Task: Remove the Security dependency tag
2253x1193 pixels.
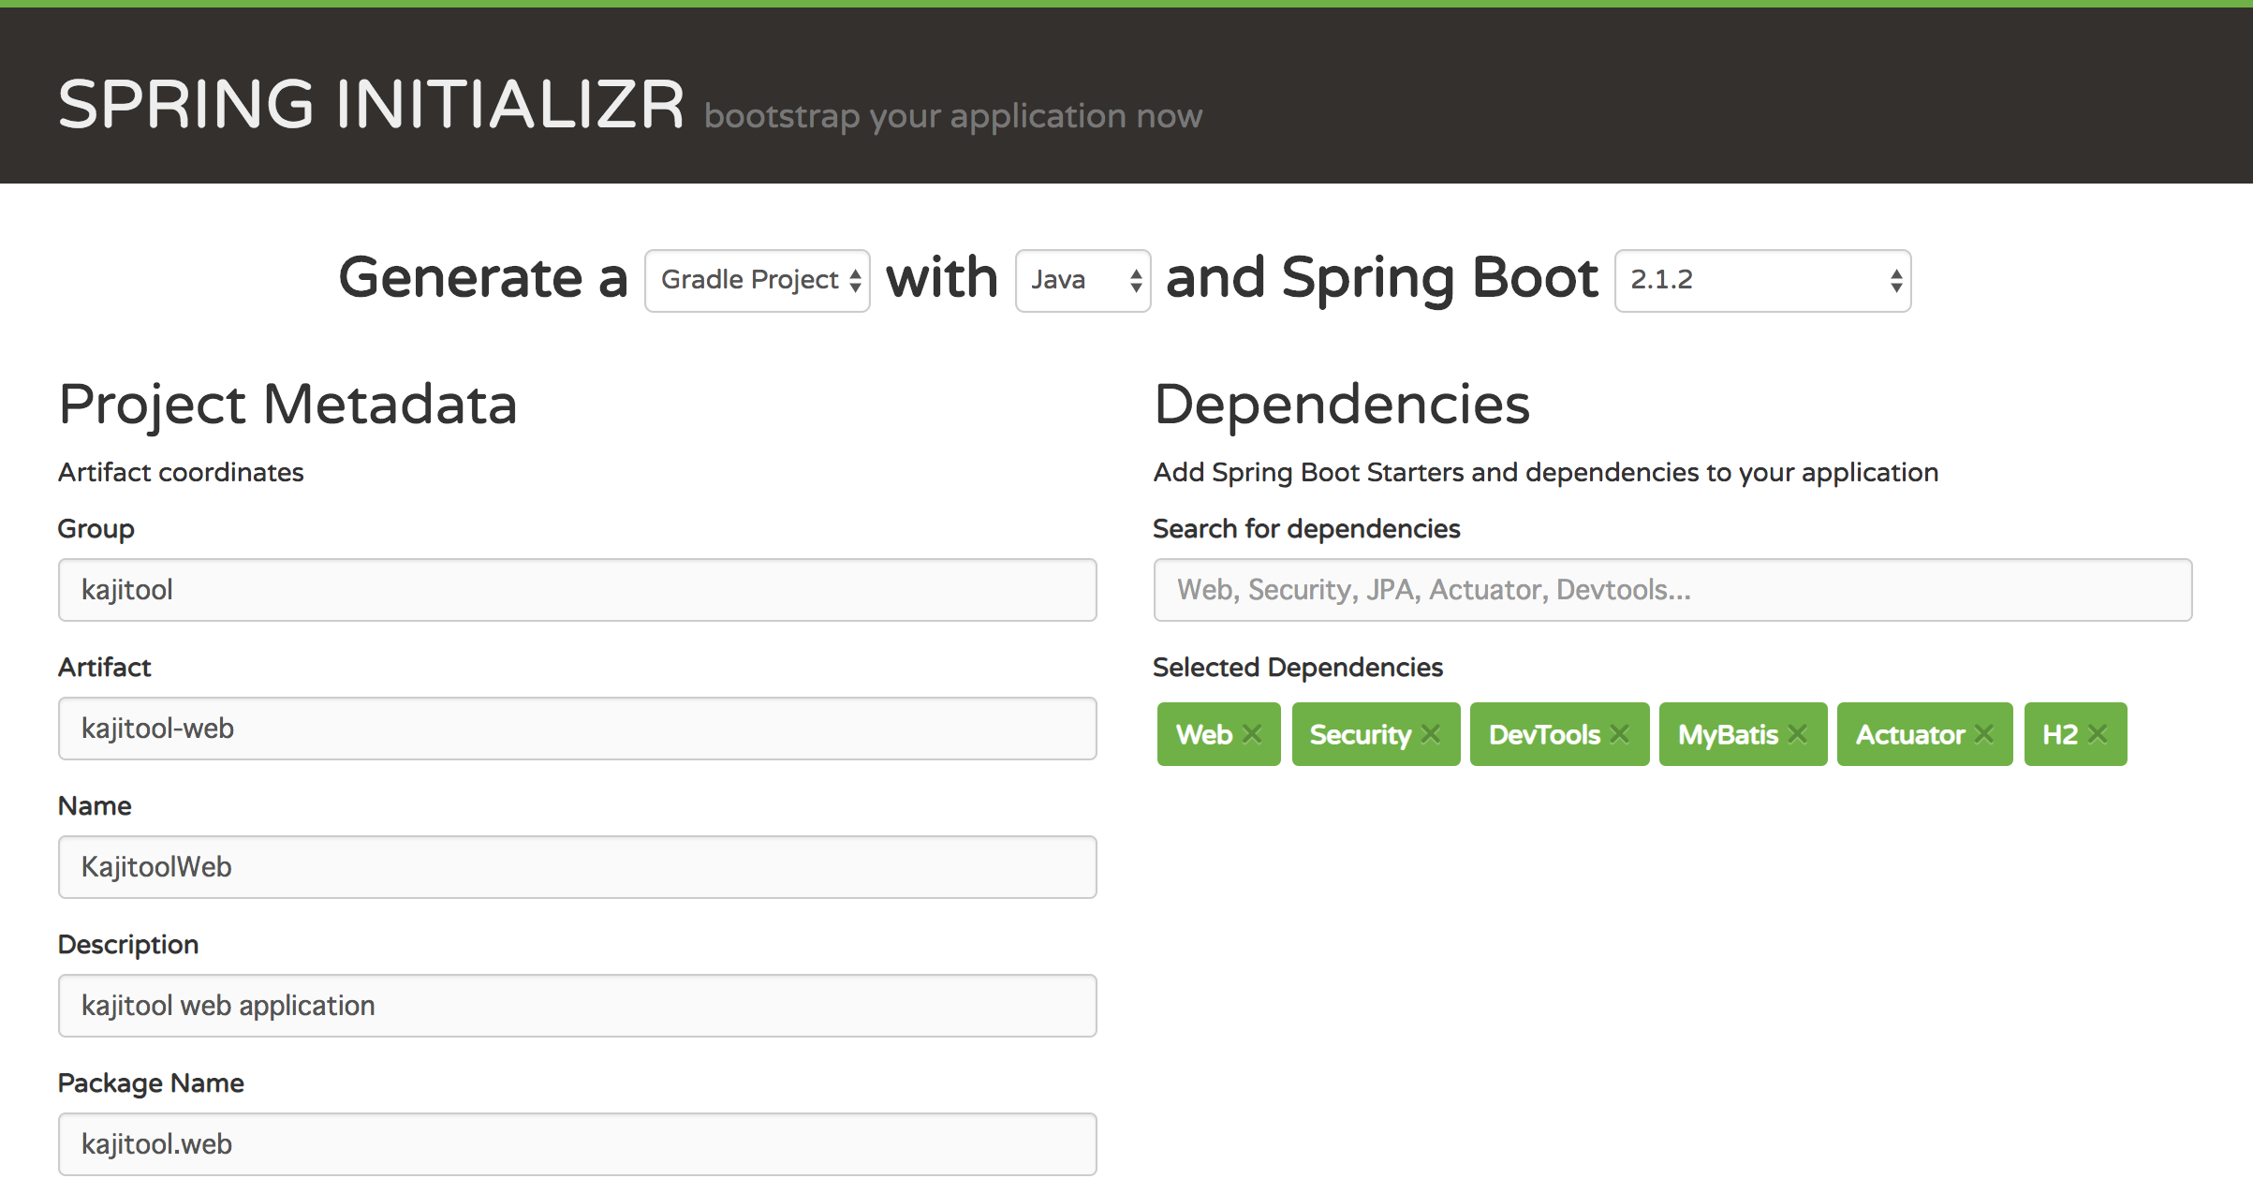Action: tap(1430, 734)
